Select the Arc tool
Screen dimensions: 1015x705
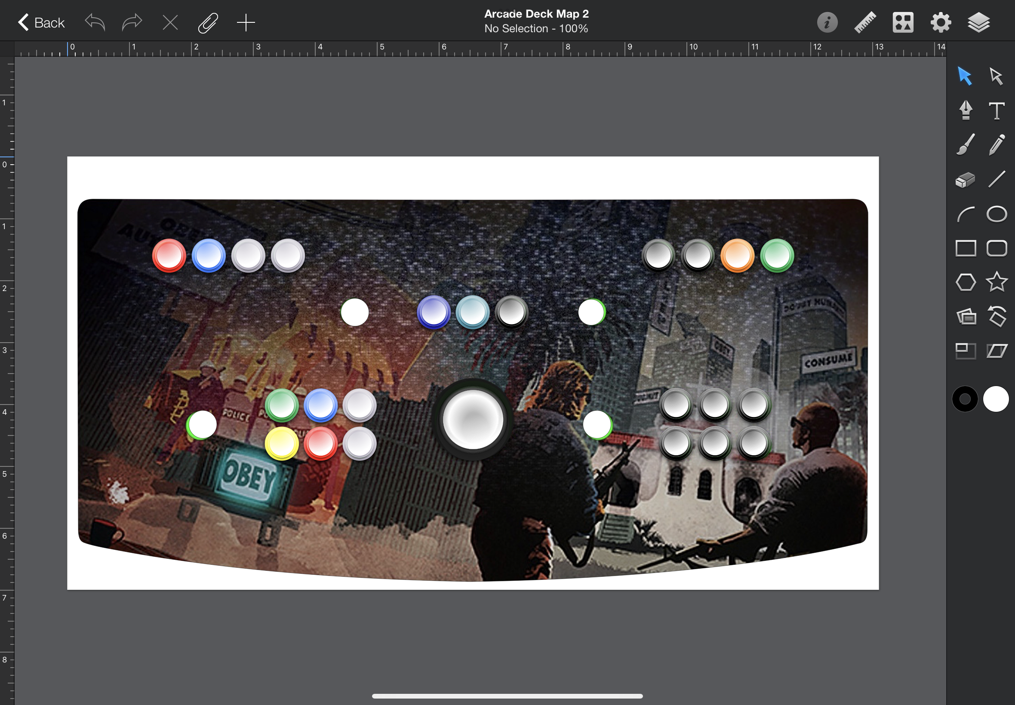tap(966, 214)
